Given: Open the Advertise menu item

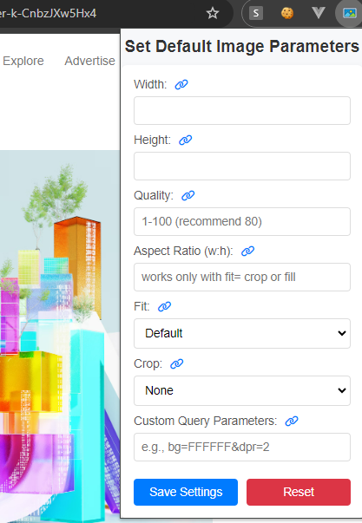Looking at the screenshot, I should [x=89, y=61].
